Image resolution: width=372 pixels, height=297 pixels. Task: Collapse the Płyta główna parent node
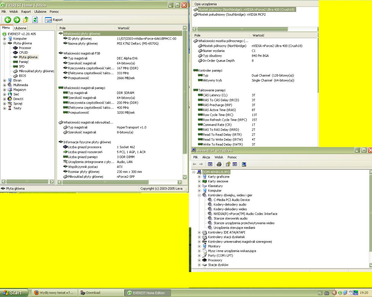(x=4, y=43)
